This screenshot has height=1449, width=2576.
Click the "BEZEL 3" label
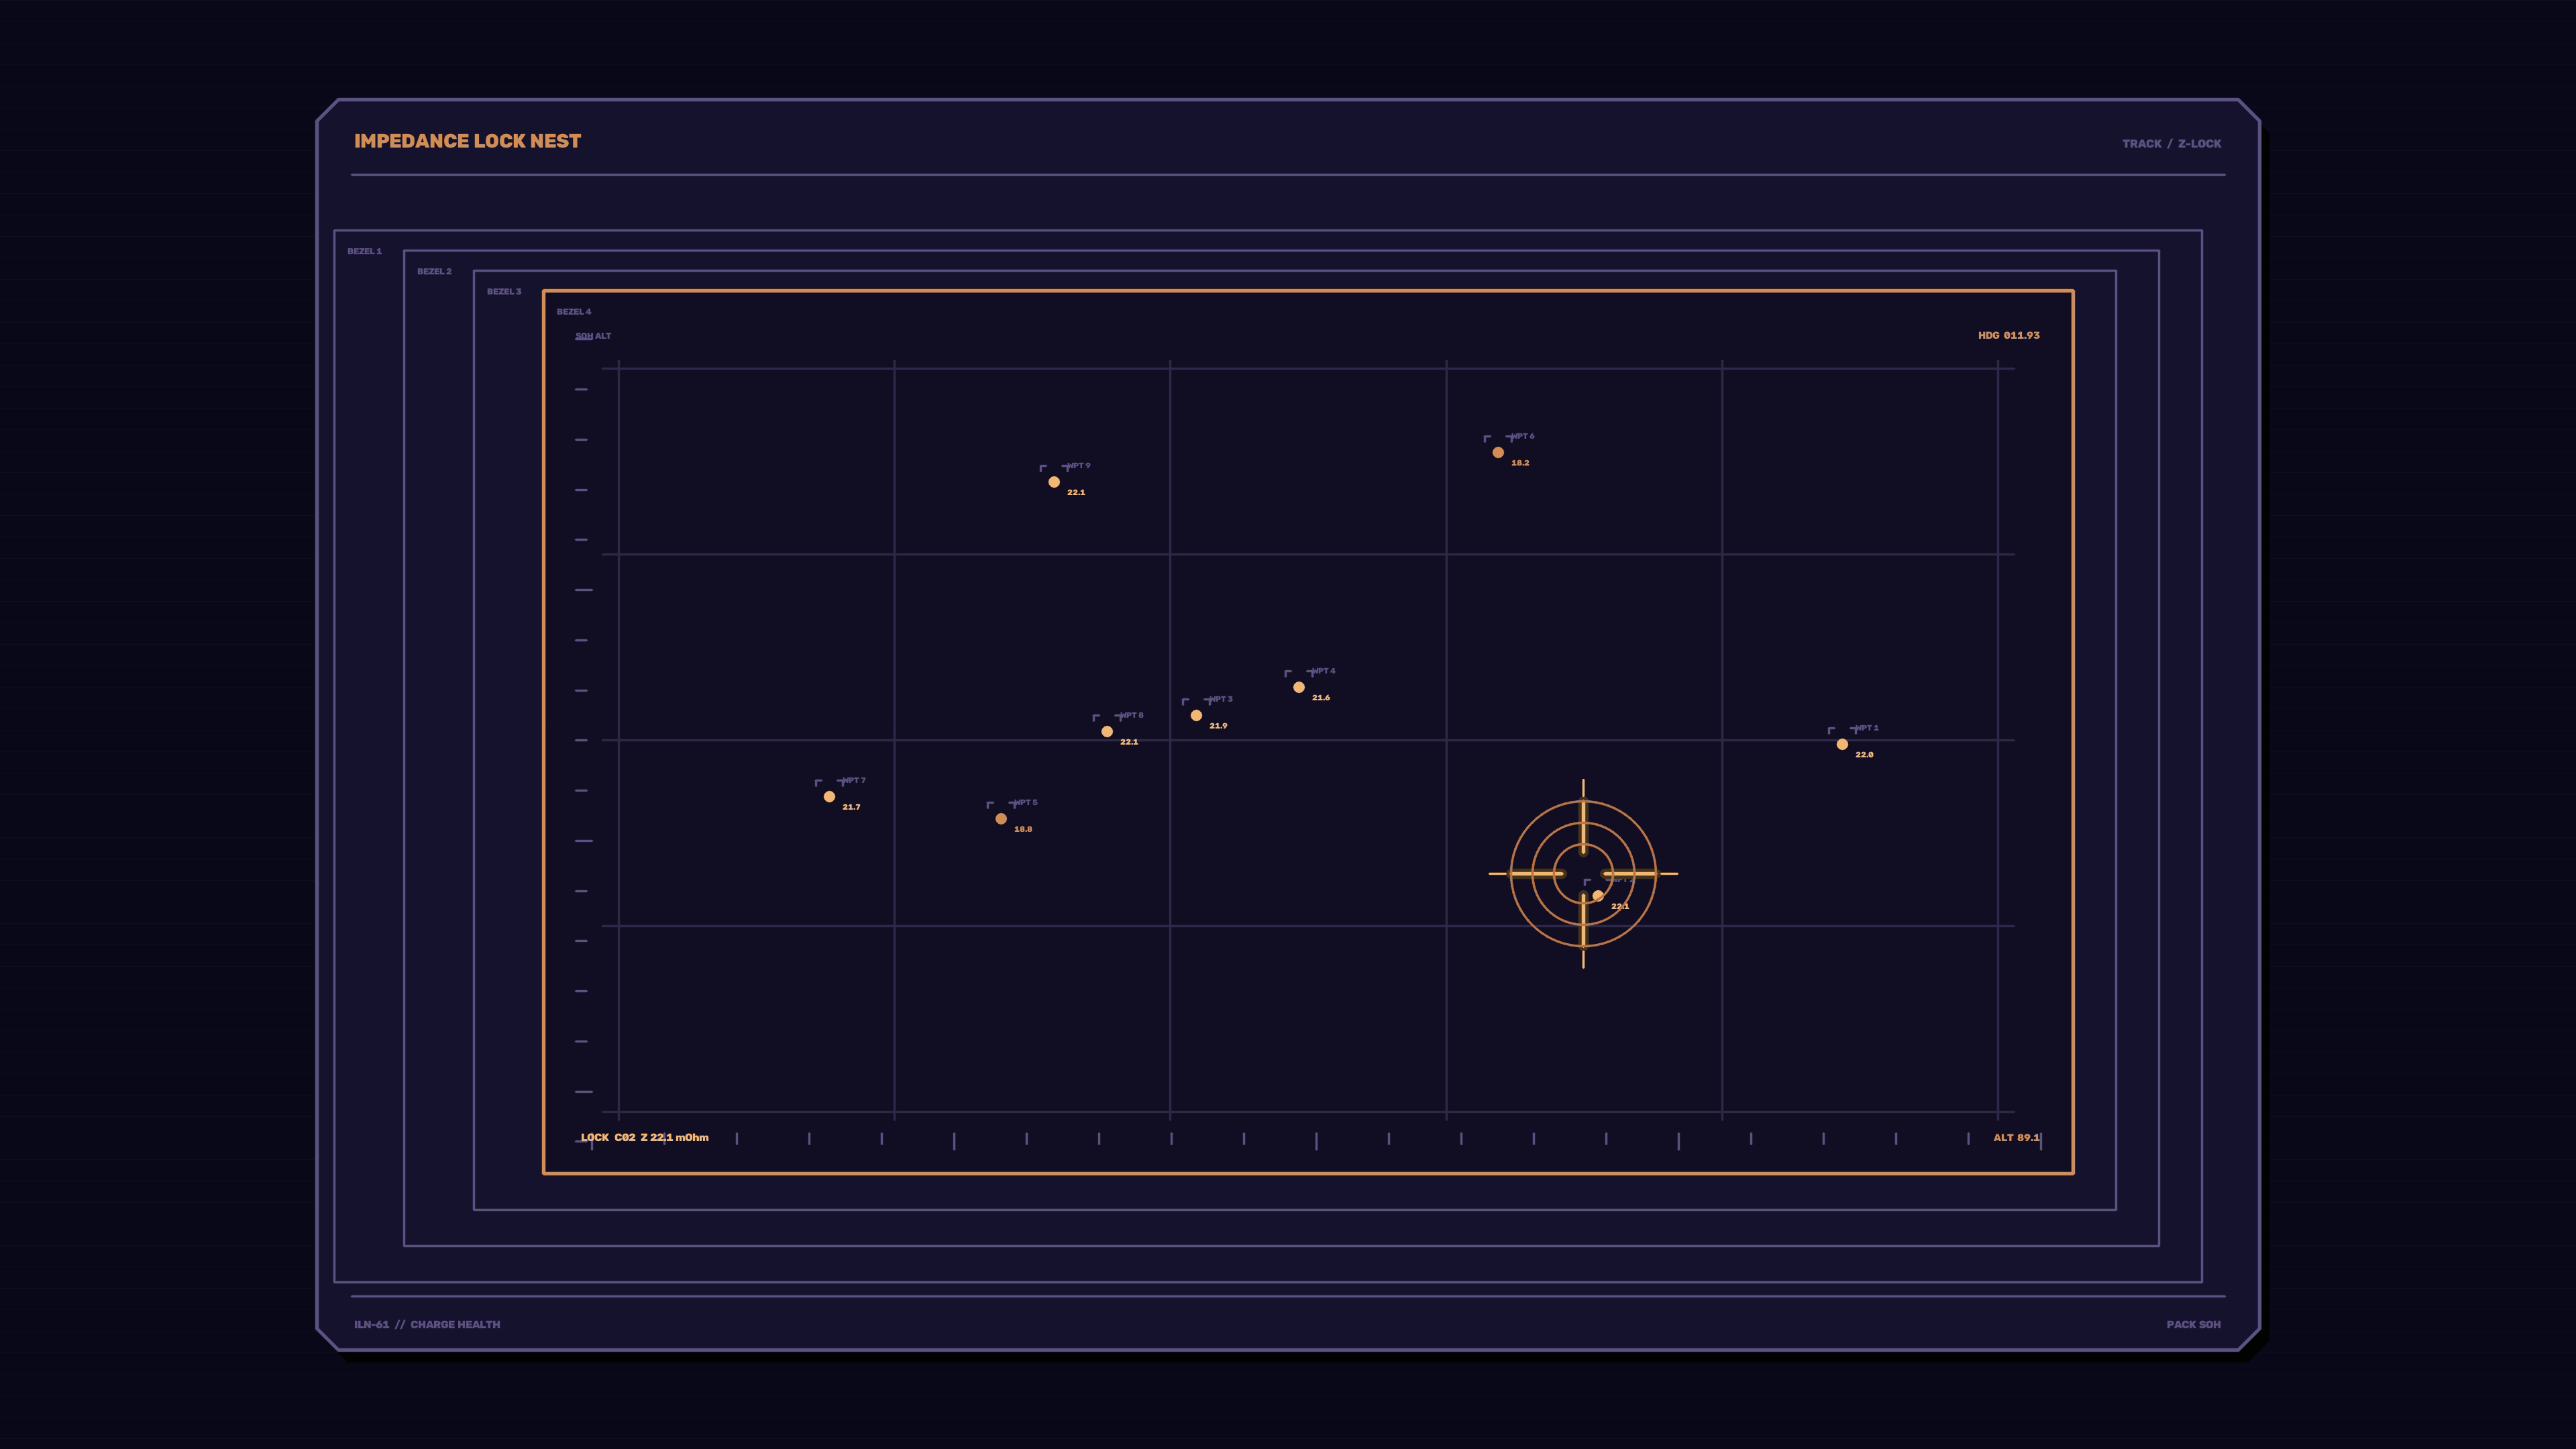(504, 292)
